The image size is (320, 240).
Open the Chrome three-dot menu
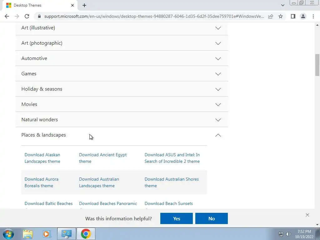pos(313,16)
